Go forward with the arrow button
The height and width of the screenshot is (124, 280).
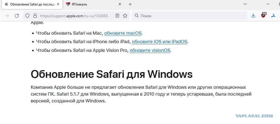(x=7, y=16)
